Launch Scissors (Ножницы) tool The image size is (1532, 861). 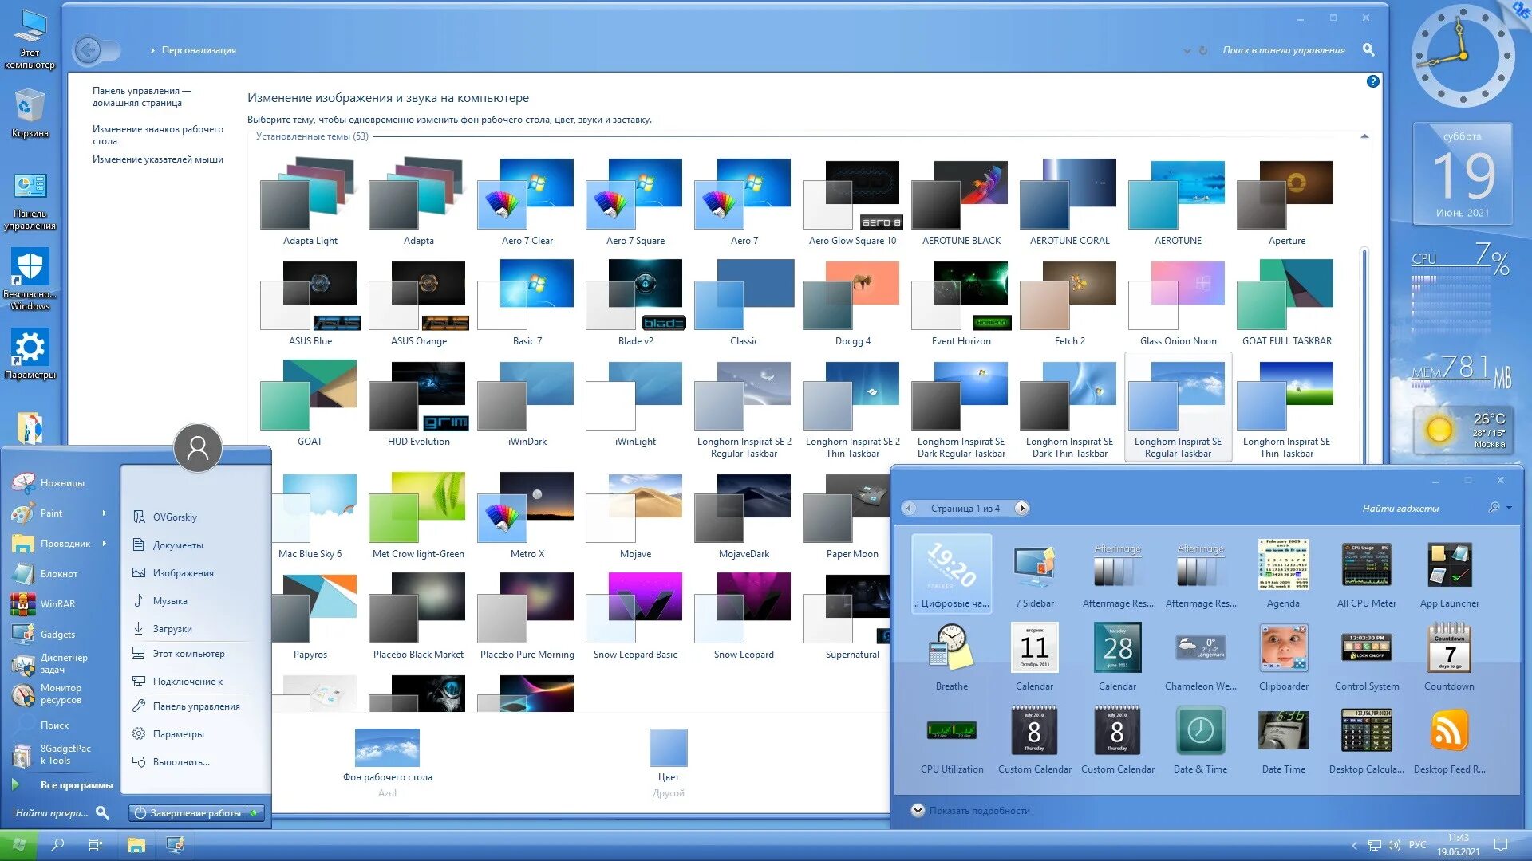[62, 483]
